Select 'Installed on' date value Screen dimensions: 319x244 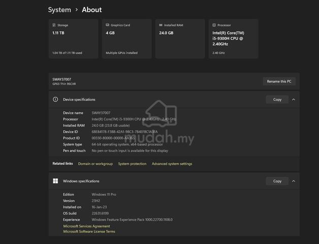point(99,207)
